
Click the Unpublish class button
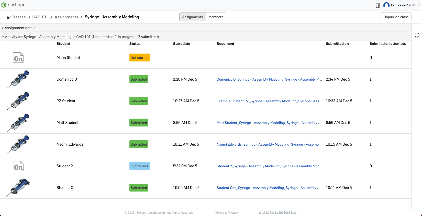[396, 17]
